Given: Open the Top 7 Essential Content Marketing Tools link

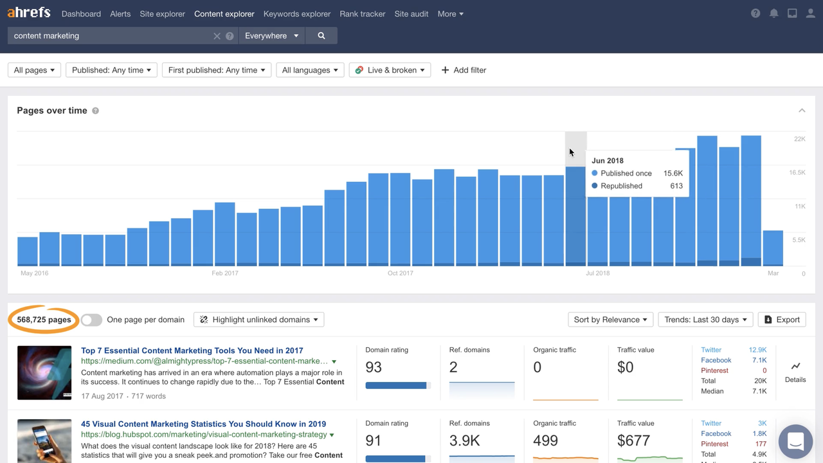Looking at the screenshot, I should [192, 350].
